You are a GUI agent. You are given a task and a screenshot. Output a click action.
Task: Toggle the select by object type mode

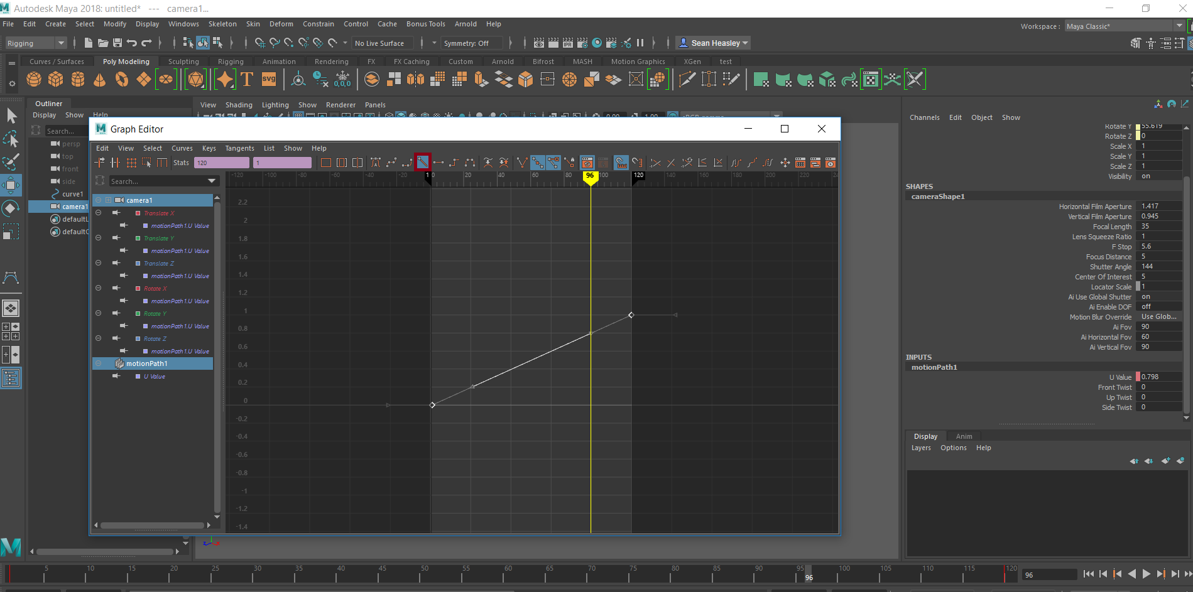202,43
